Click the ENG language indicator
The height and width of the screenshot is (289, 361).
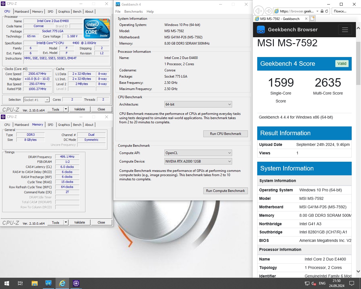tap(322, 283)
